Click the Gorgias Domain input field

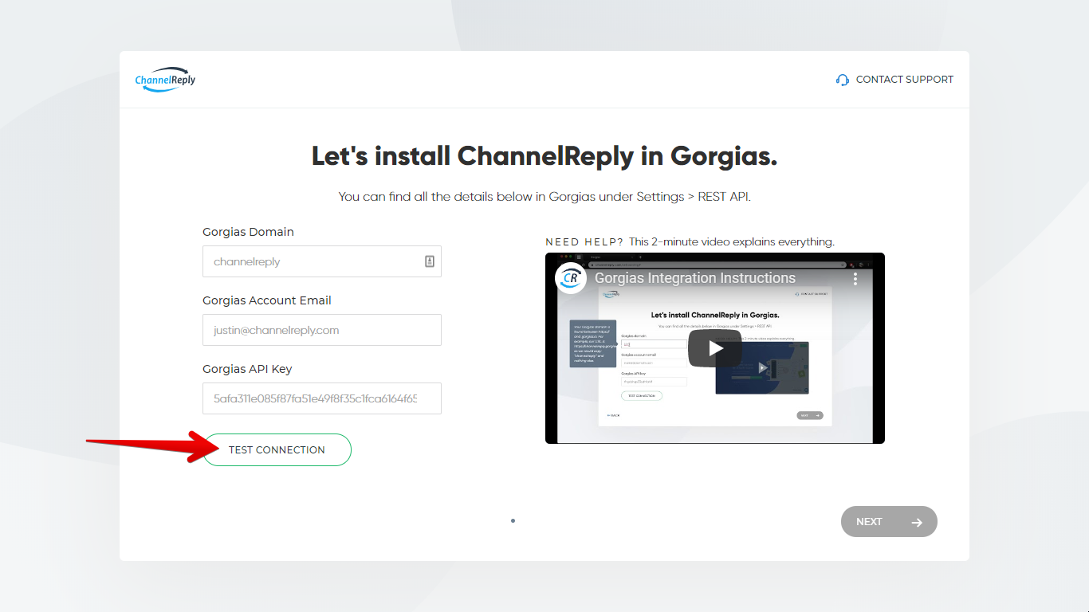coord(322,261)
